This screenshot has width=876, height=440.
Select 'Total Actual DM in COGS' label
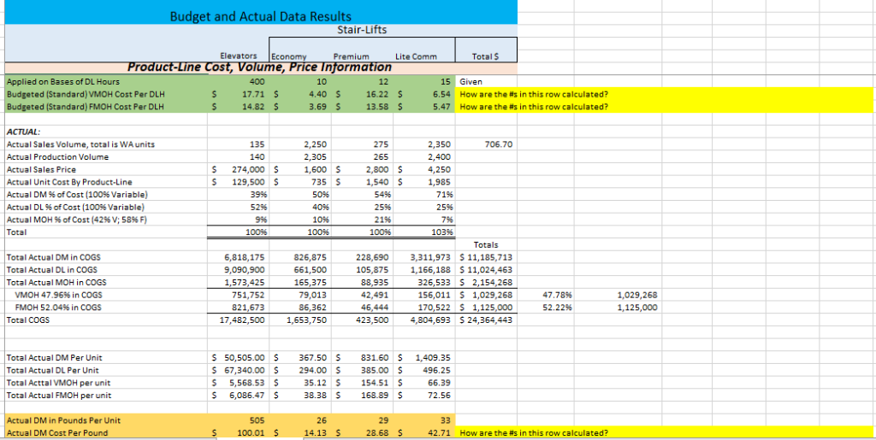pyautogui.click(x=54, y=258)
